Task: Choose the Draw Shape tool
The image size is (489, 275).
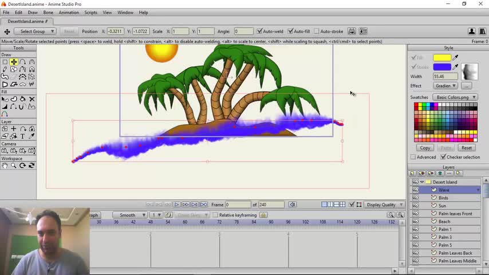Action: point(14,69)
